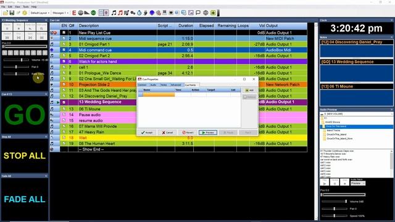Save production using the floppy disk icon

coord(12,12)
